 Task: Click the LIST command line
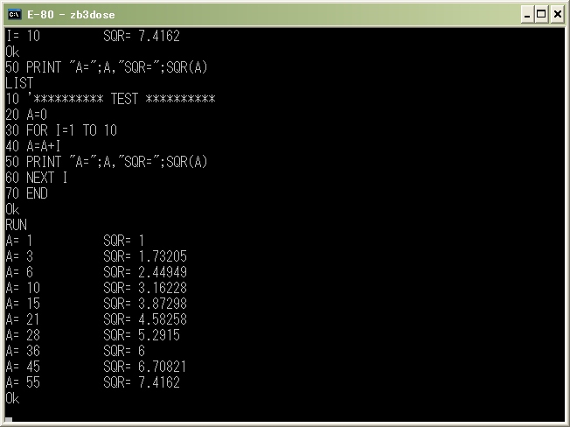(19, 83)
